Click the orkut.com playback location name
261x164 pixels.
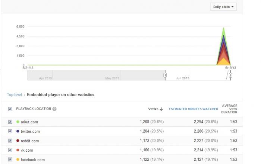pos(29,122)
